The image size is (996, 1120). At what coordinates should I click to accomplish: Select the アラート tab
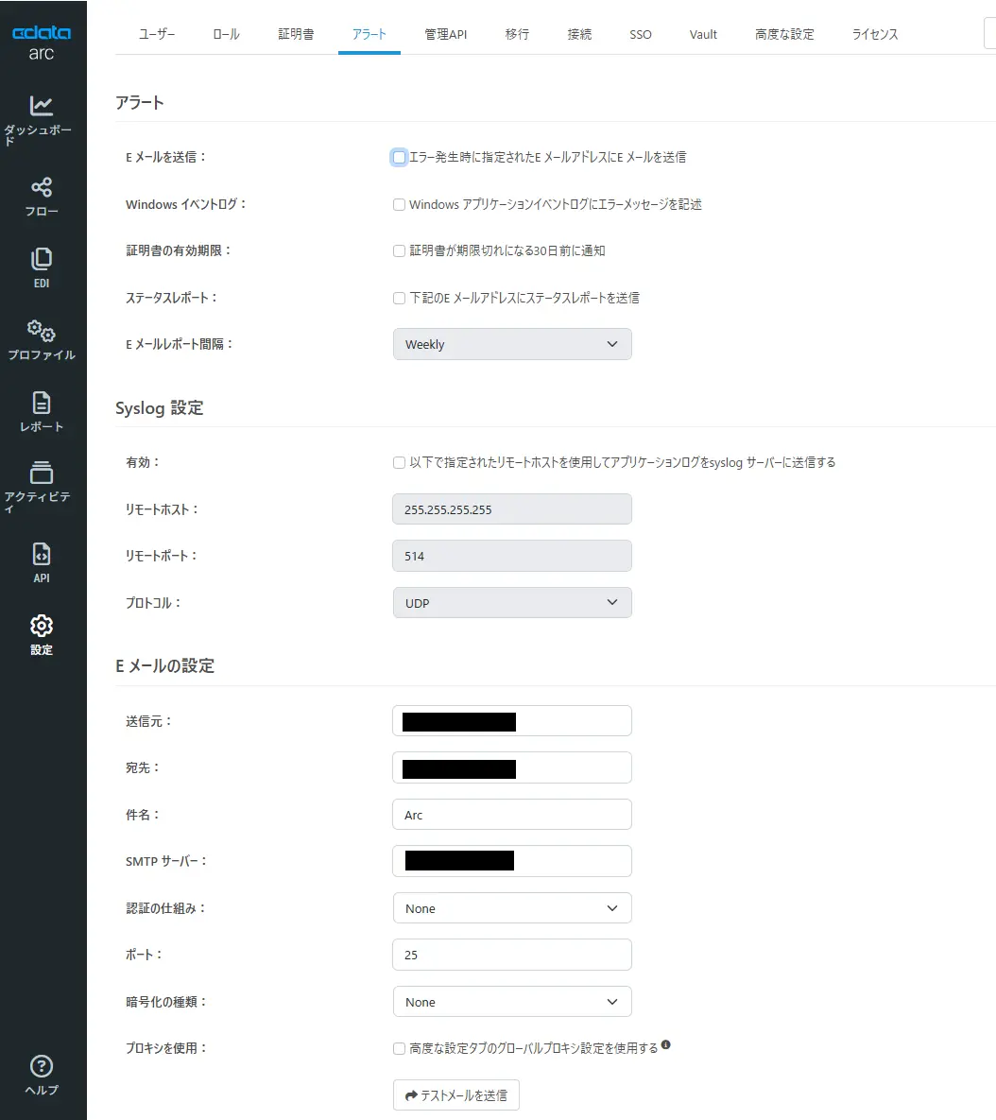[x=369, y=34]
